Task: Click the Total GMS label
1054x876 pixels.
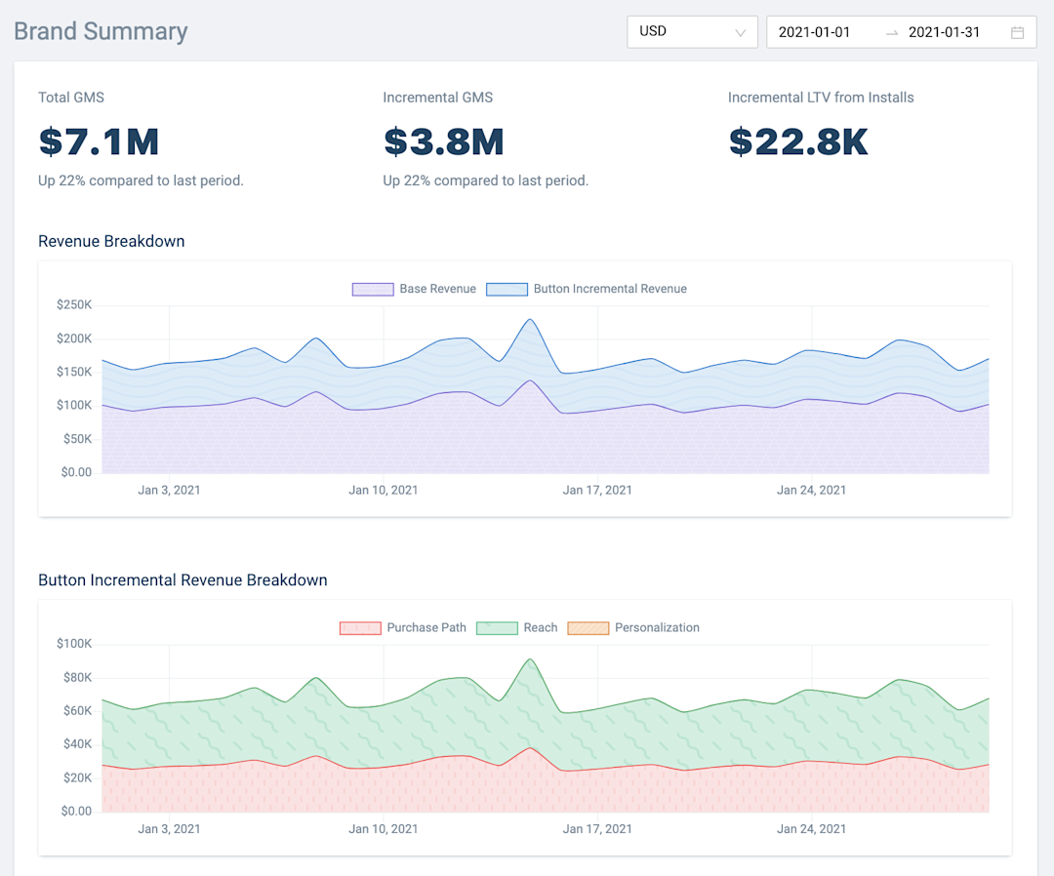Action: [x=71, y=98]
